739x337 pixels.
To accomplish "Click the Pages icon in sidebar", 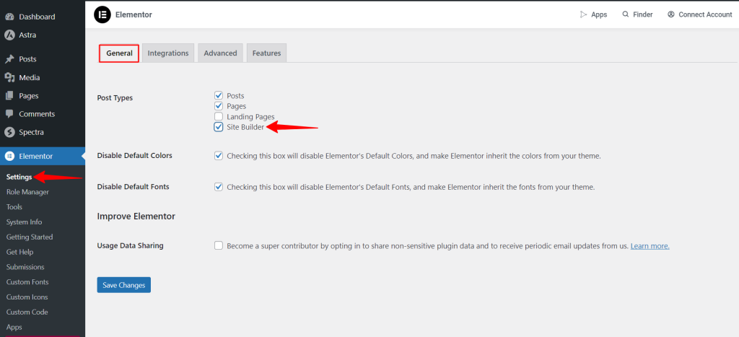I will [9, 96].
